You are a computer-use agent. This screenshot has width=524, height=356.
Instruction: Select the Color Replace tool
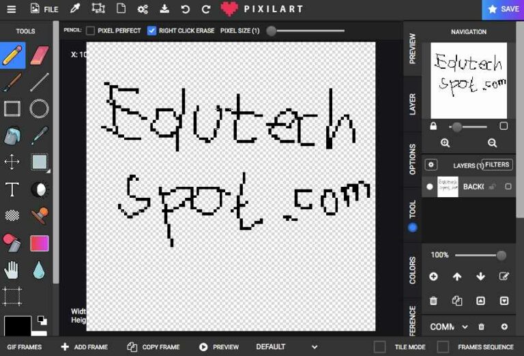12,243
